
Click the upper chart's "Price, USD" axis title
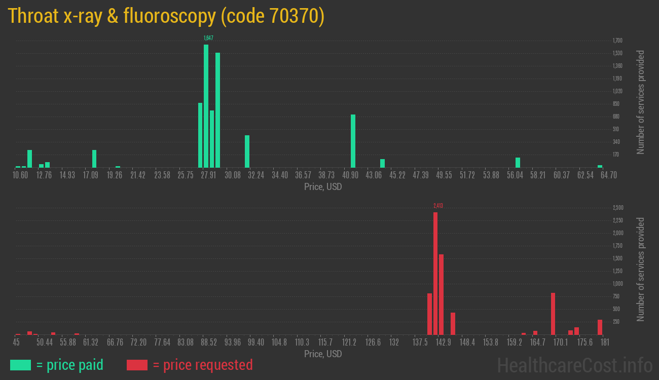(x=323, y=187)
